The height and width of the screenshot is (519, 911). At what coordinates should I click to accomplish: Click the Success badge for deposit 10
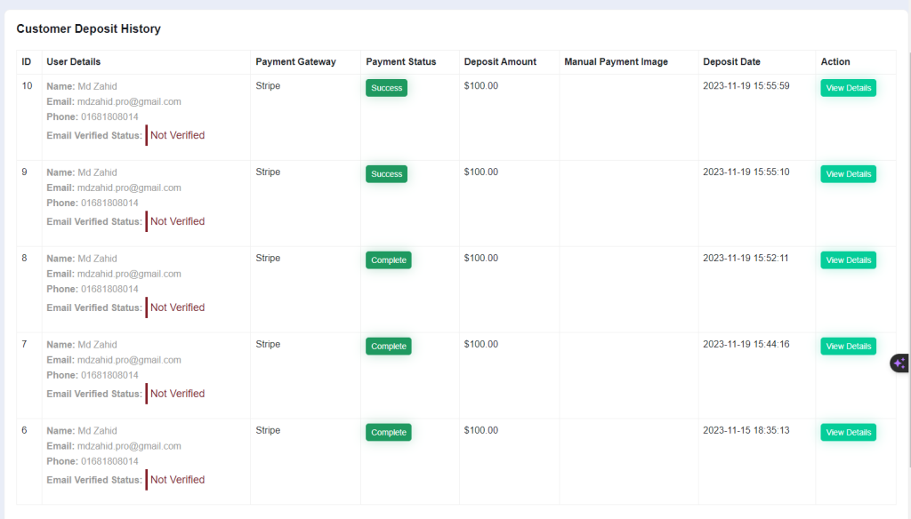[386, 88]
